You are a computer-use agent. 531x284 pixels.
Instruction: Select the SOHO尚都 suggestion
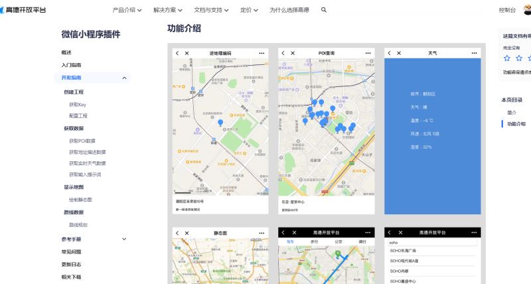coord(400,271)
